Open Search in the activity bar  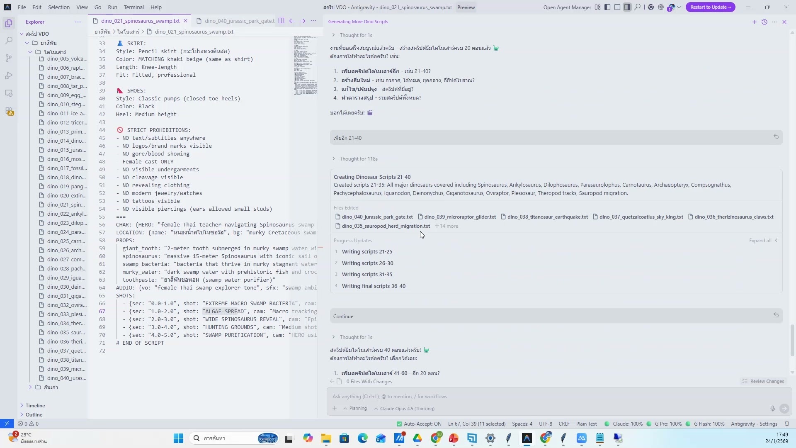pyautogui.click(x=9, y=41)
